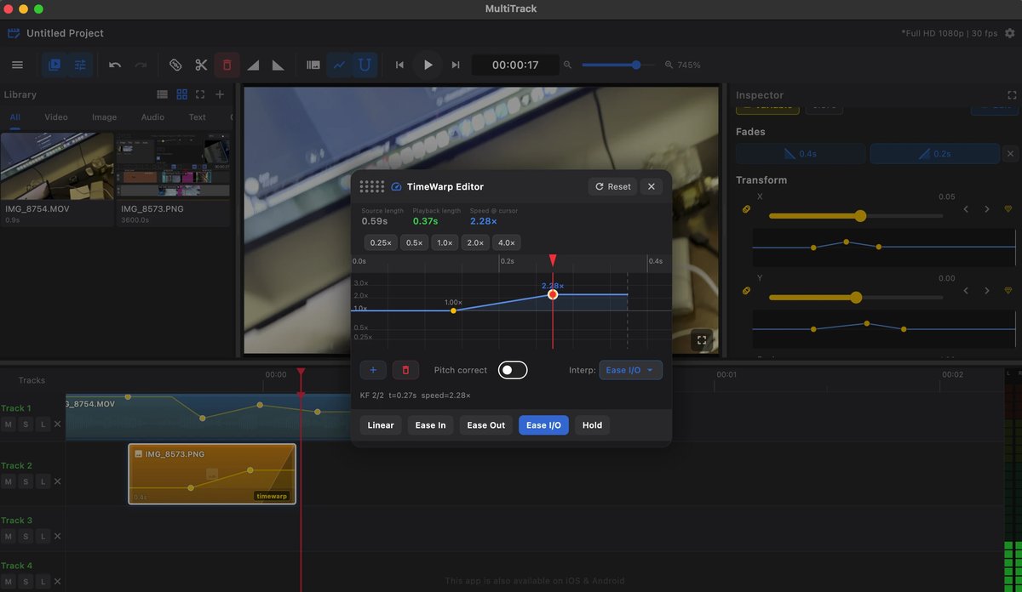Select the Video tab in Library
This screenshot has width=1022, height=592.
(56, 117)
